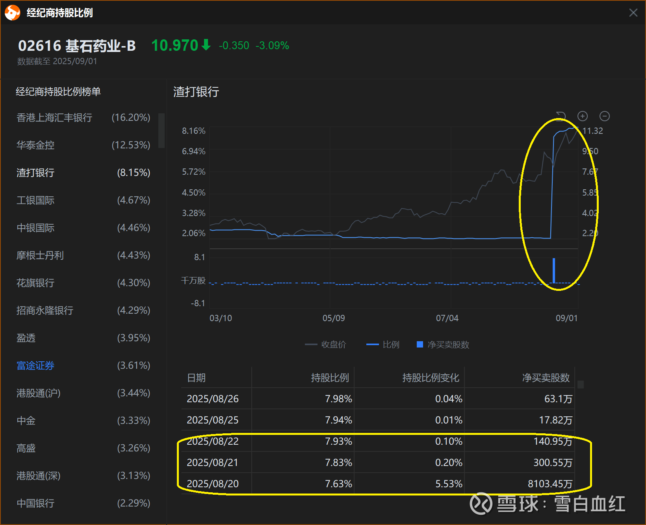Select 摩根士丹利 in the broker list

click(83, 255)
